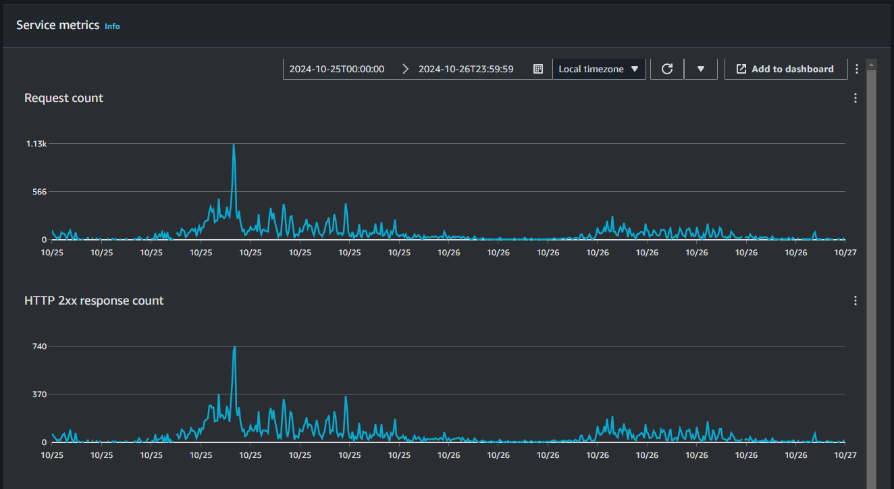This screenshot has height=489, width=894.
Task: Click the HTTP 2xx response count title
Action: point(94,301)
